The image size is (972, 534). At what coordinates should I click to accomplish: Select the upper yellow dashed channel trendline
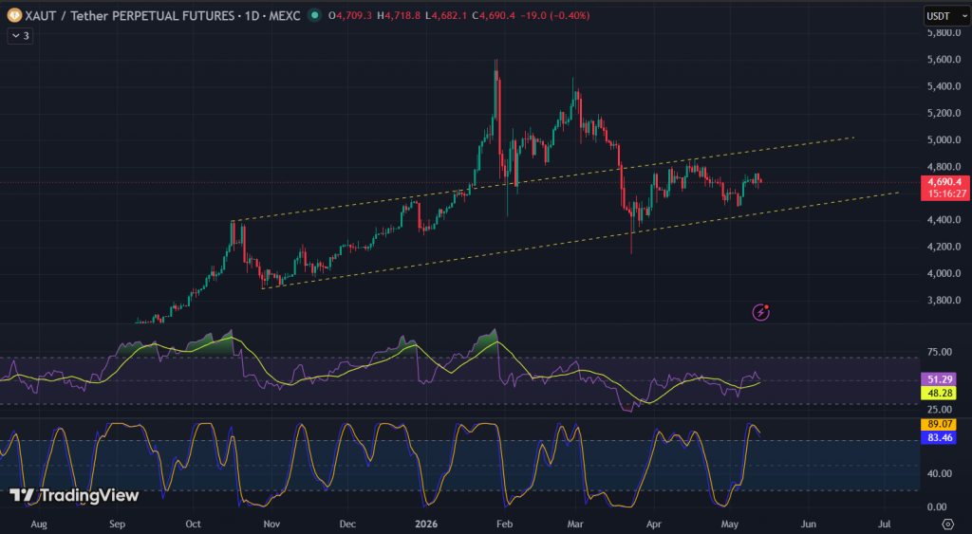[543, 178]
